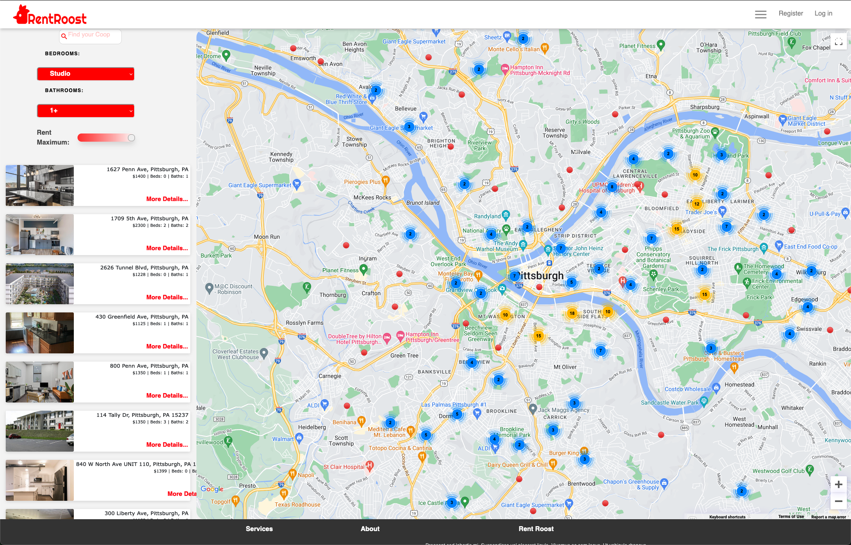Click the About footer heading
The image size is (851, 545).
click(370, 529)
